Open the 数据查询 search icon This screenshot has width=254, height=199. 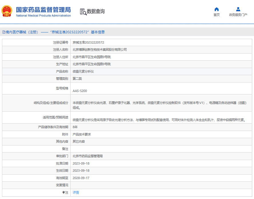pos(83,12)
